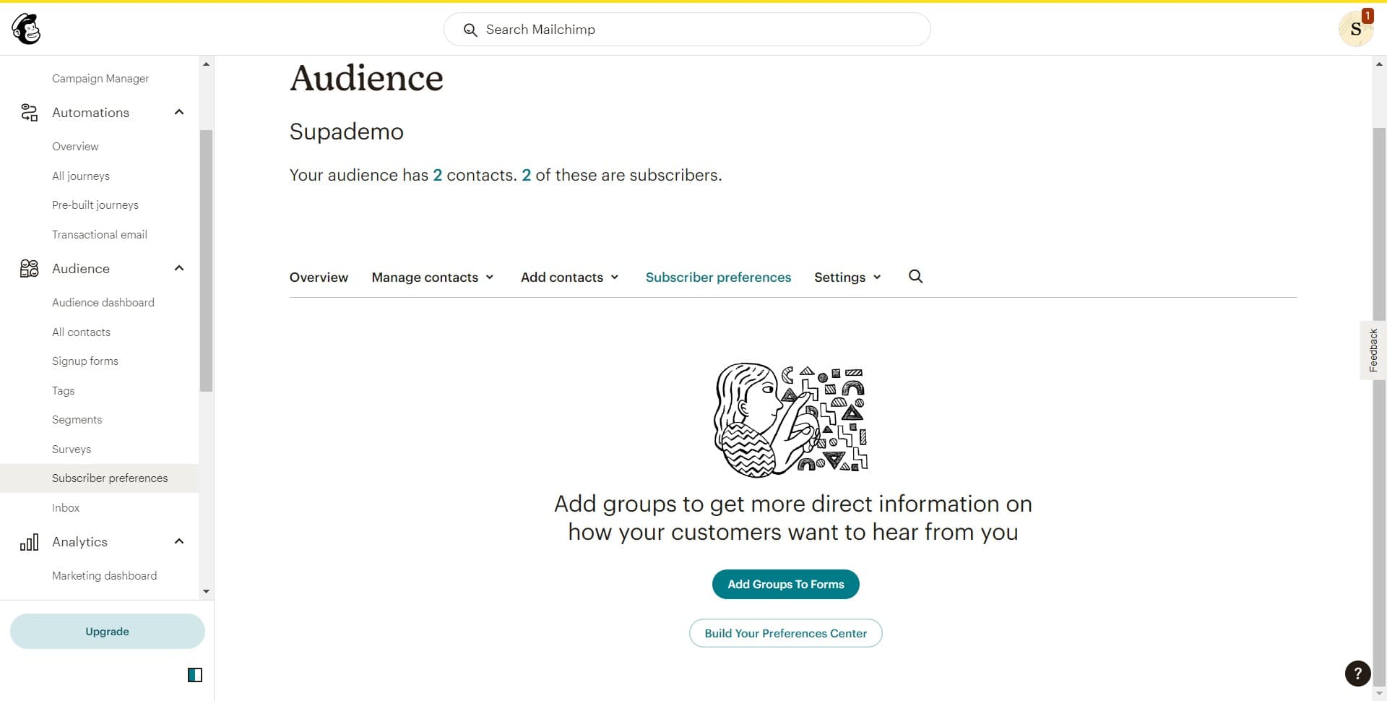Switch to the Overview tab
The height and width of the screenshot is (701, 1387).
coord(318,277)
